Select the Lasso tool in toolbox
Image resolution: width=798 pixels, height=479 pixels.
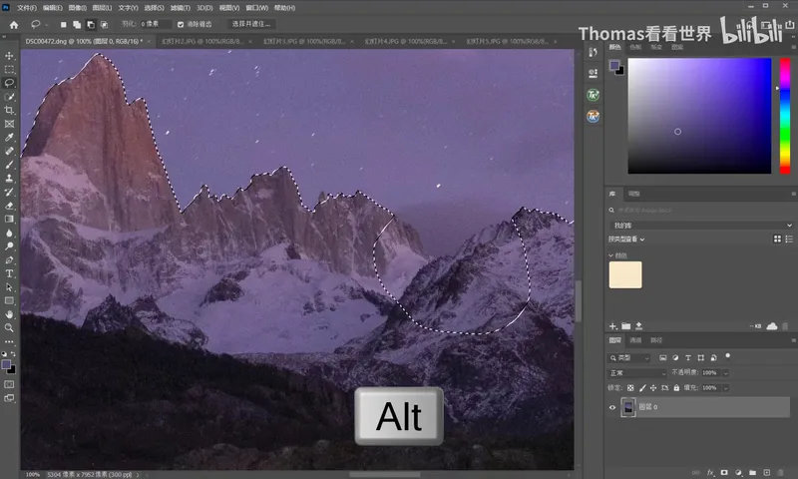[x=9, y=83]
